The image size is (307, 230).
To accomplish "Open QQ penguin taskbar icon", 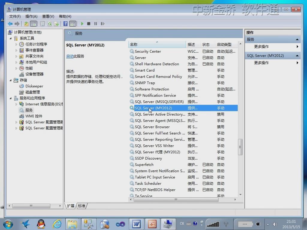I will pos(41,224).
